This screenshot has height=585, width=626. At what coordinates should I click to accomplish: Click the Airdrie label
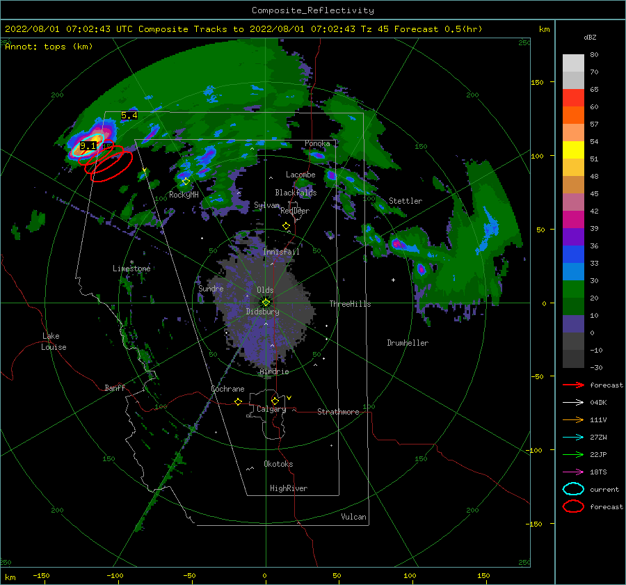(274, 371)
